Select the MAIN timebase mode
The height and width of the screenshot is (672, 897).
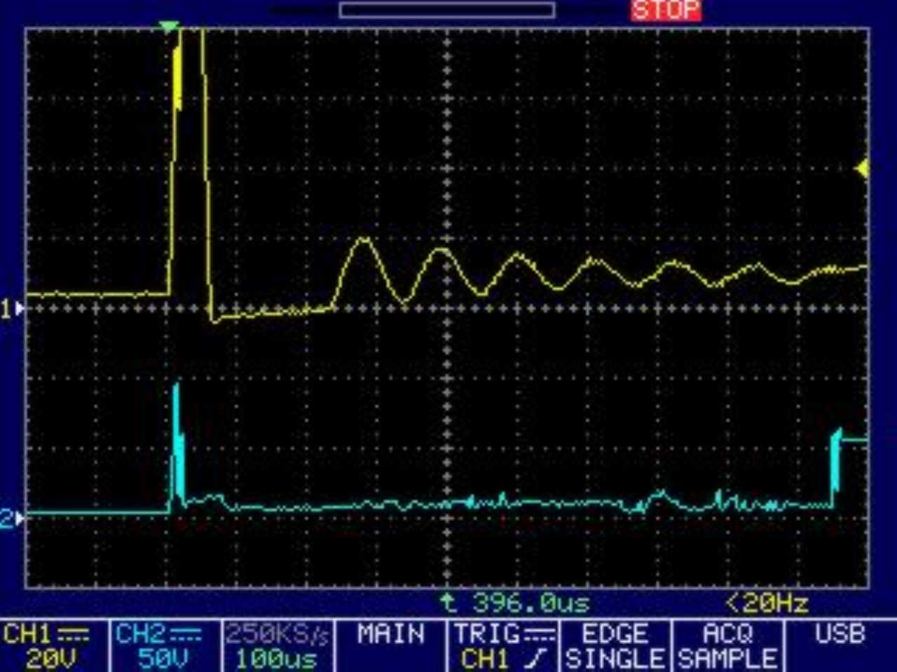click(x=391, y=635)
